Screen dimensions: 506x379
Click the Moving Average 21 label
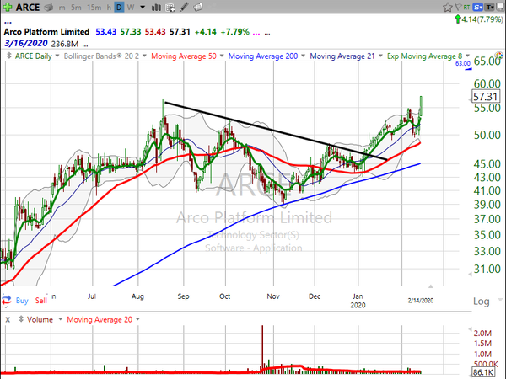[342, 56]
